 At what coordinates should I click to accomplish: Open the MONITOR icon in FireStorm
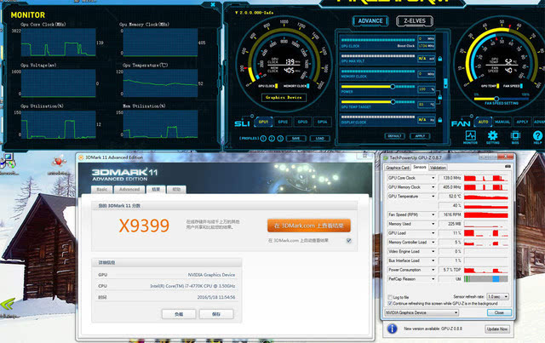pyautogui.click(x=470, y=136)
